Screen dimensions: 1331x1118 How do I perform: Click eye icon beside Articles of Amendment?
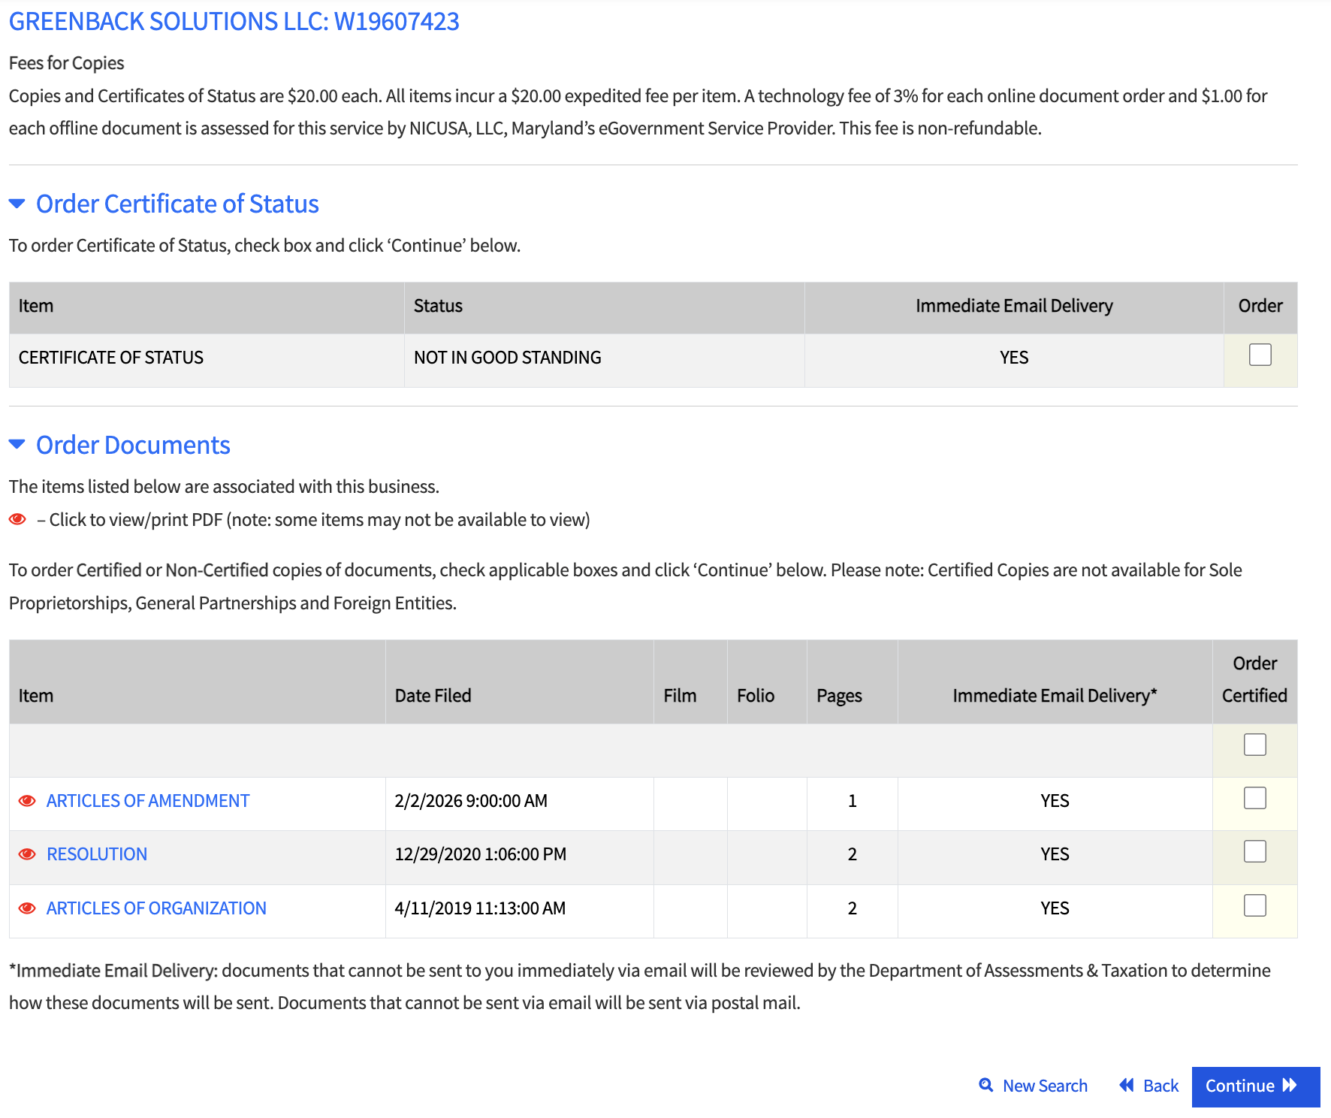(x=27, y=801)
